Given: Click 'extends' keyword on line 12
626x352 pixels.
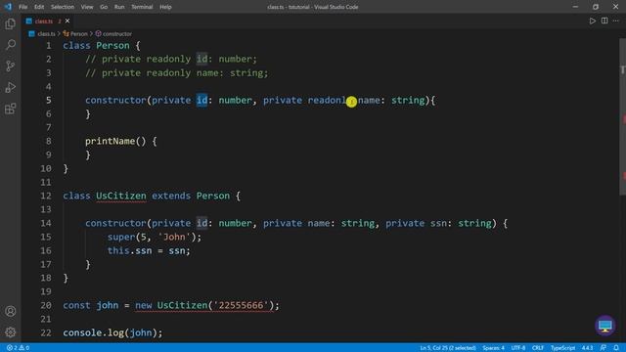Looking at the screenshot, I should point(171,196).
